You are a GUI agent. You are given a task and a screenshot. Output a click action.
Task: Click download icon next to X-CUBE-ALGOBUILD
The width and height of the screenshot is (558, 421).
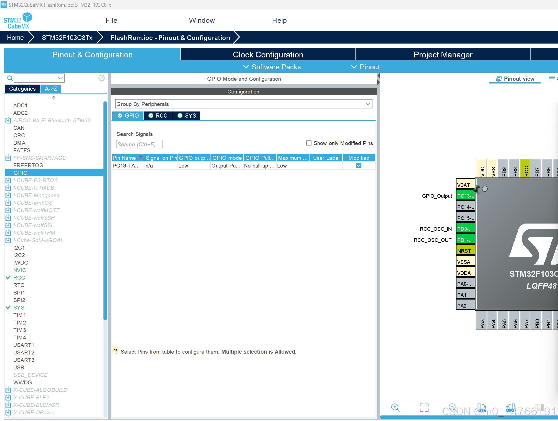point(8,390)
